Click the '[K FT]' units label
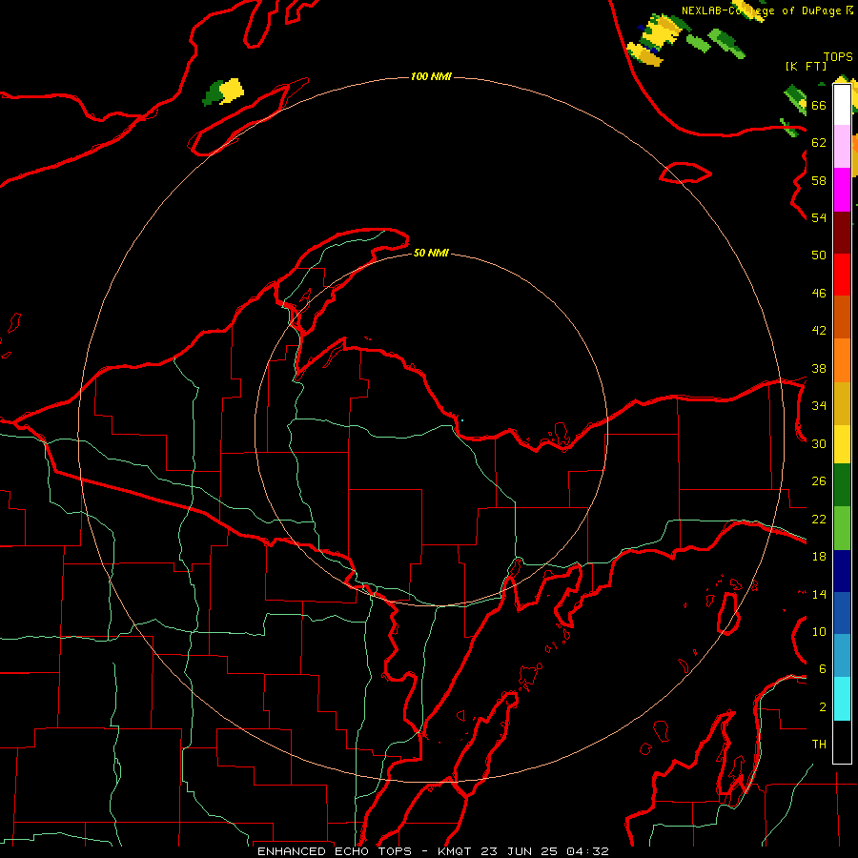 click(806, 67)
